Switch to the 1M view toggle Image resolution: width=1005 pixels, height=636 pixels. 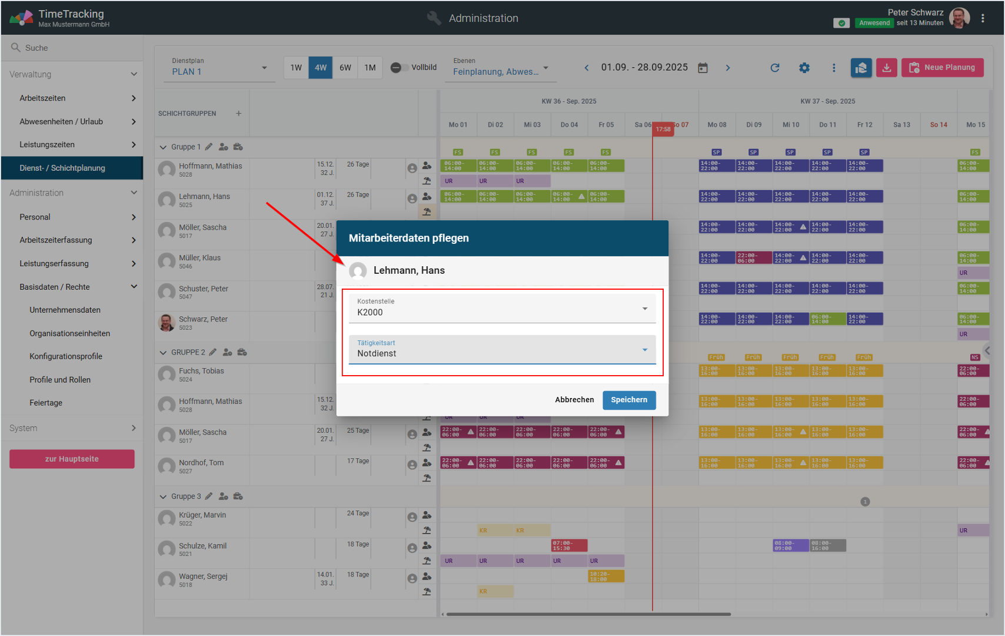(370, 68)
